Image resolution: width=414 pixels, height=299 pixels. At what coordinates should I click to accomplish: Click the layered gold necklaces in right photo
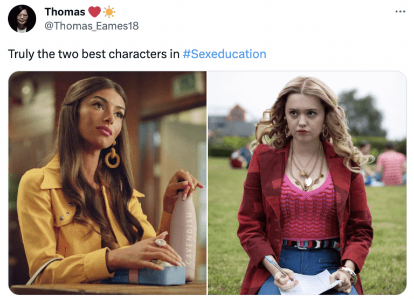tap(306, 169)
